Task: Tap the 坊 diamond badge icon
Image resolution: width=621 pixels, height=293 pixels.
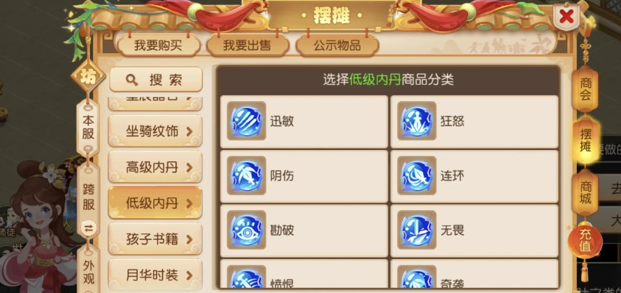Action: [x=88, y=77]
